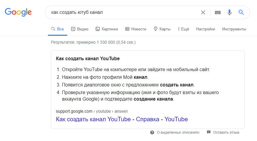Viewport: 257px width, 141px height.
Task: Open the Настройки settings menu
Action: [205, 29]
